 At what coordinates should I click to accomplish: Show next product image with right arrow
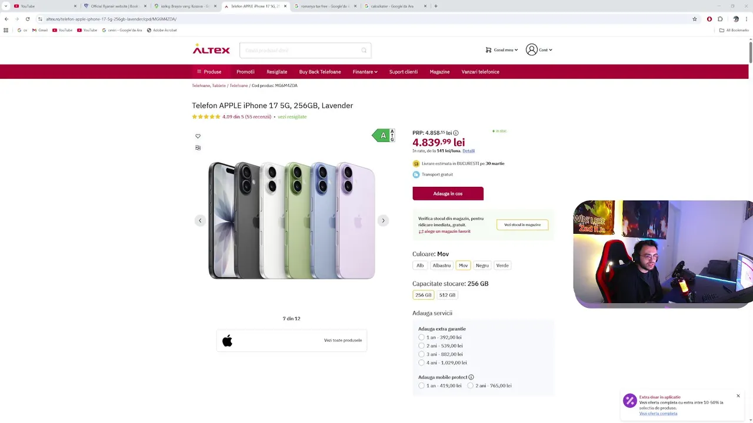(383, 220)
